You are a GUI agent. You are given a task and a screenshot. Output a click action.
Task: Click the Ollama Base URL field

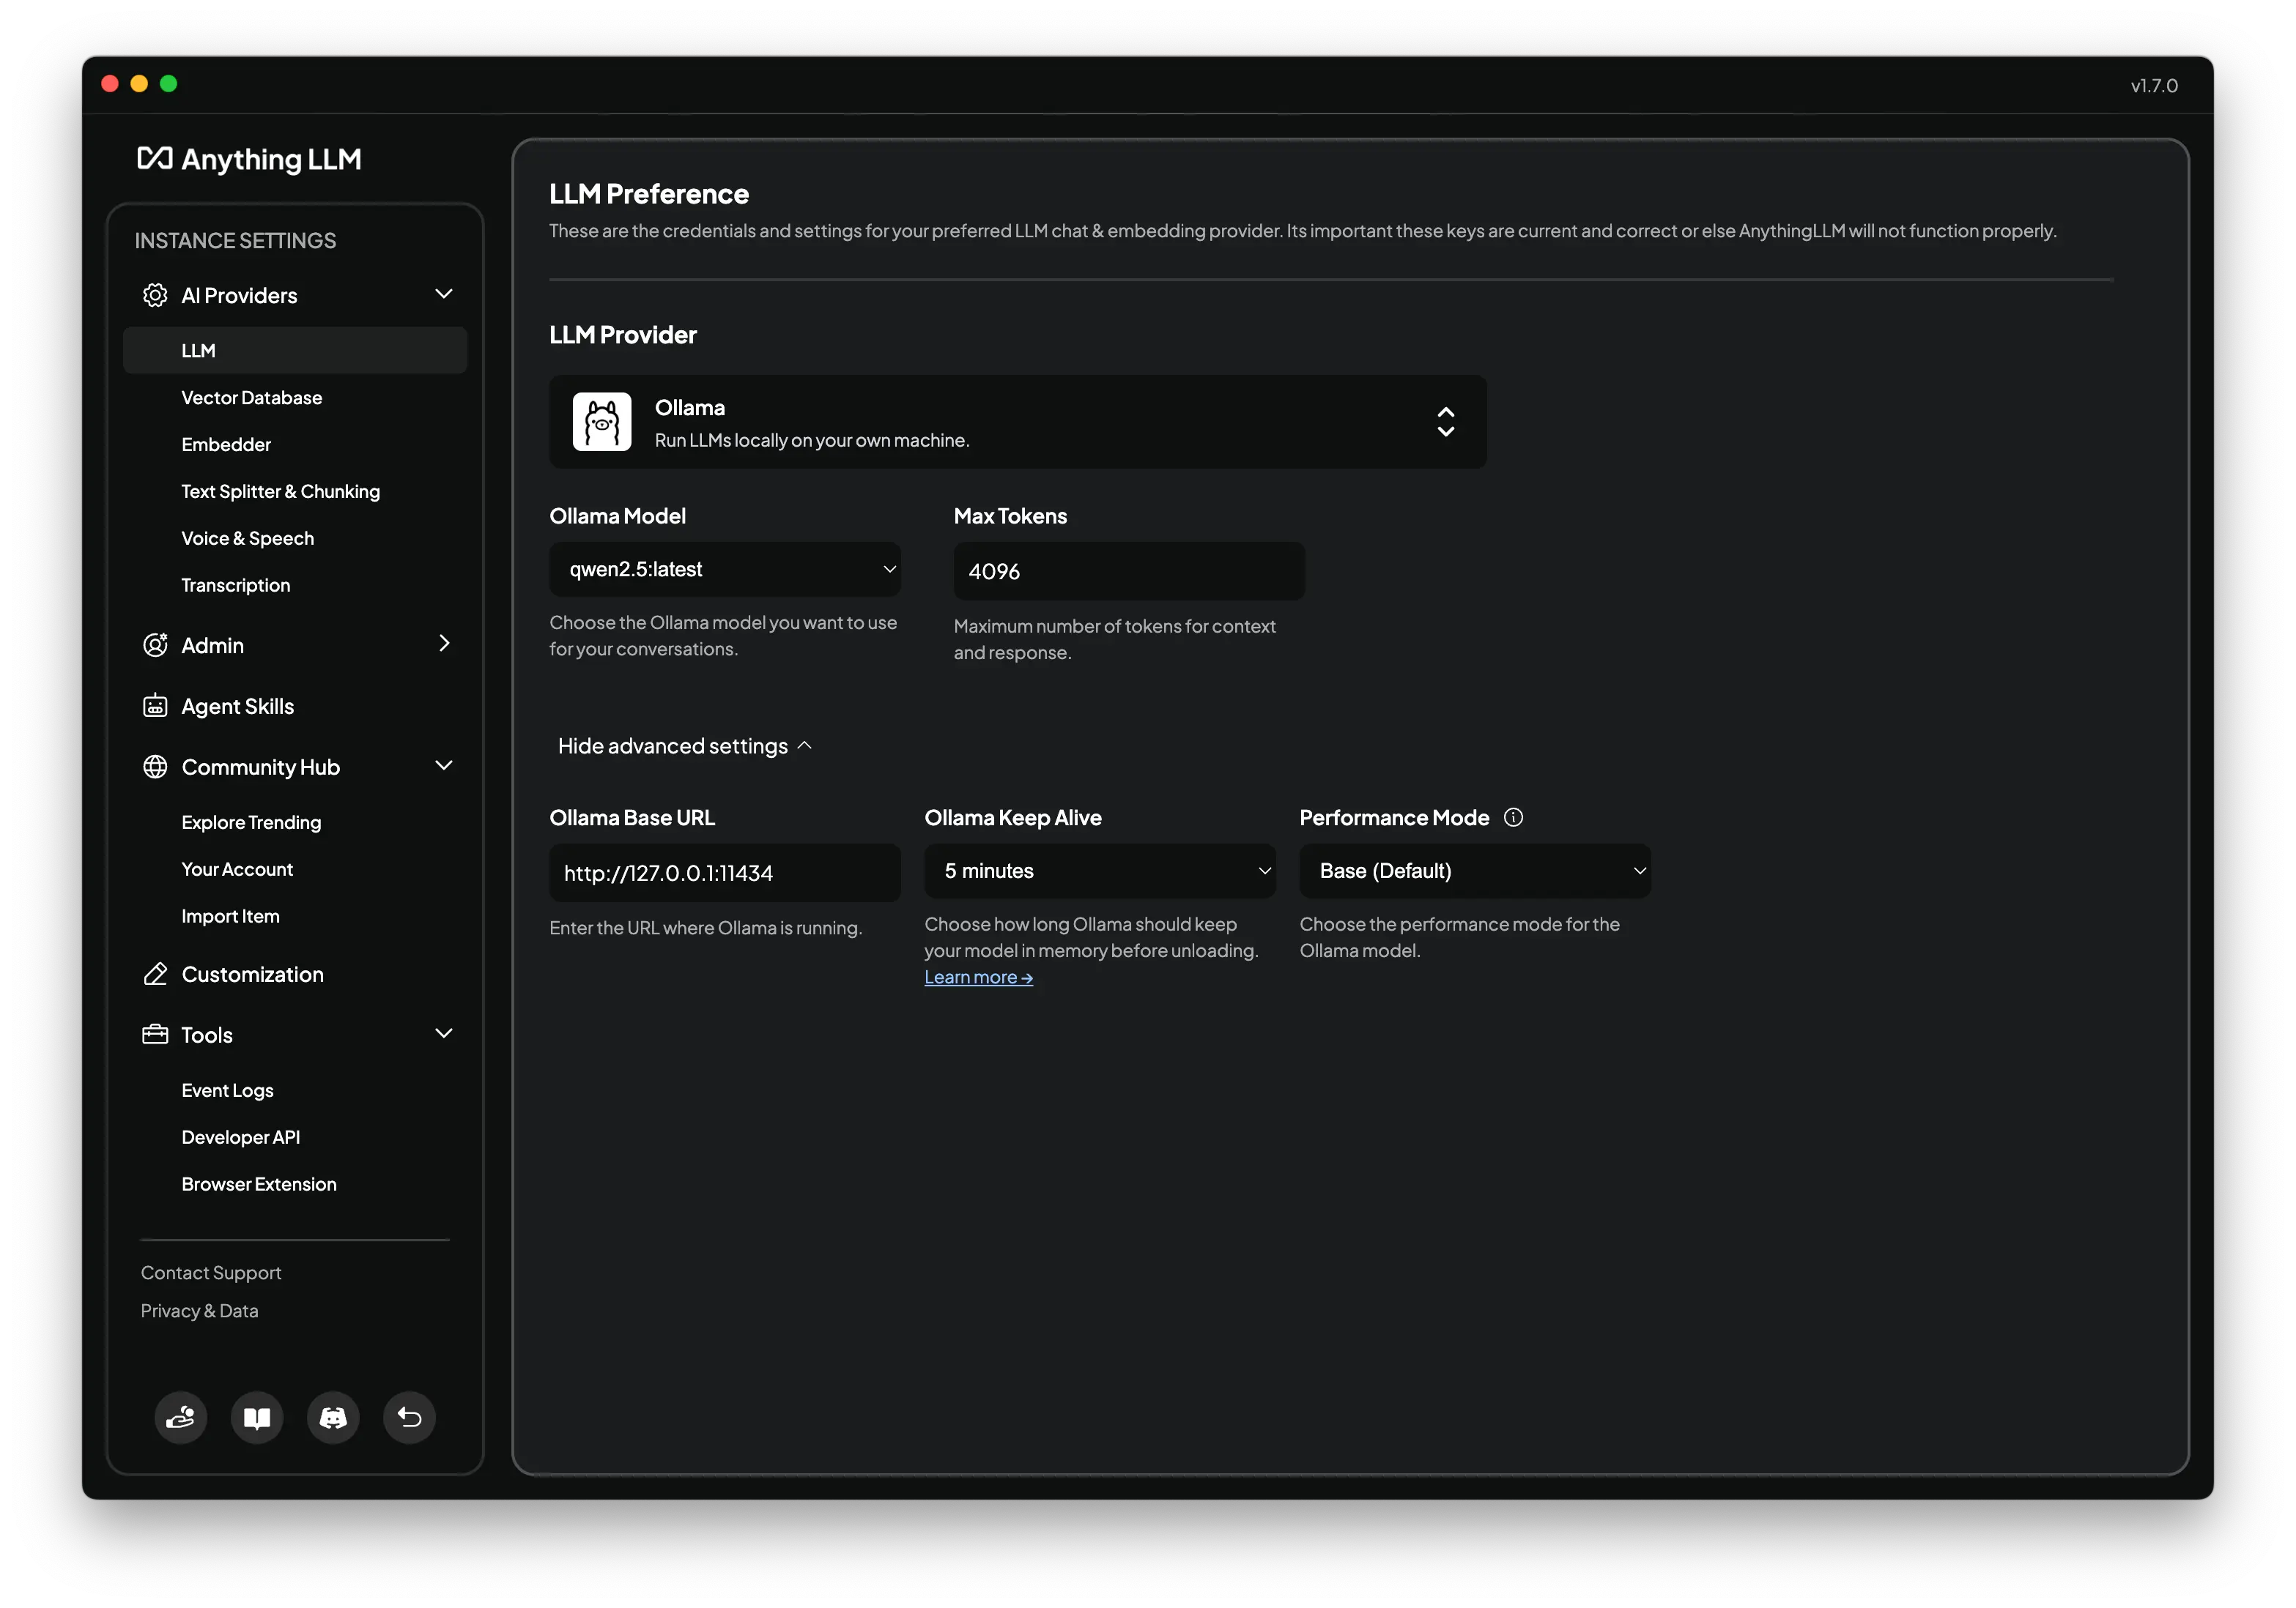coord(725,874)
